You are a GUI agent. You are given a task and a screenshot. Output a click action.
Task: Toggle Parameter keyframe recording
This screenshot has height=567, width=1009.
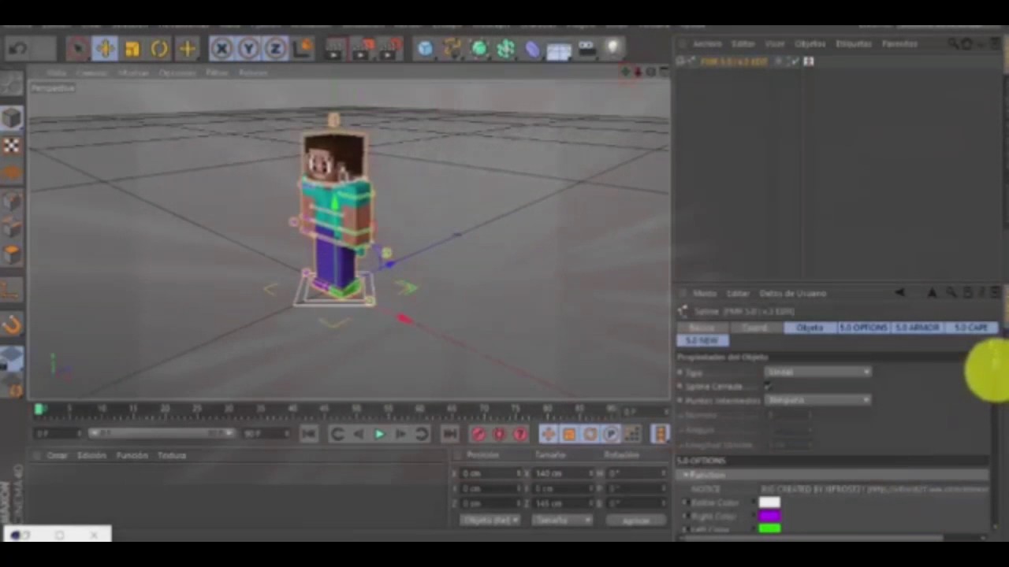coord(612,434)
